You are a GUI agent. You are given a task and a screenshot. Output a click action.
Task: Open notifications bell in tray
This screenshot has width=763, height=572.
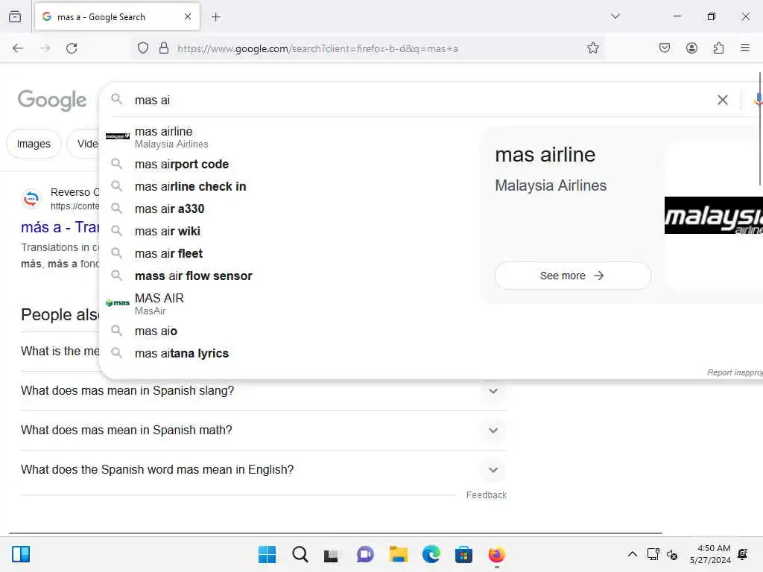tap(743, 554)
